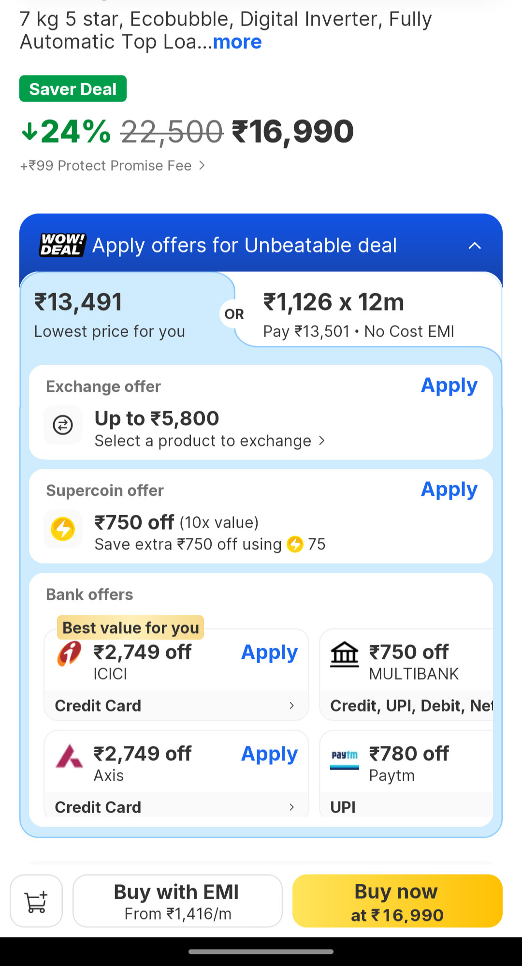Tap the exchange arrows icon
The width and height of the screenshot is (522, 966).
tap(63, 425)
